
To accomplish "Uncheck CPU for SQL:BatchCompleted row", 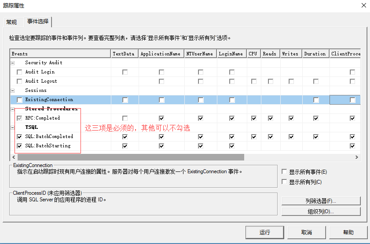I will coord(254,137).
